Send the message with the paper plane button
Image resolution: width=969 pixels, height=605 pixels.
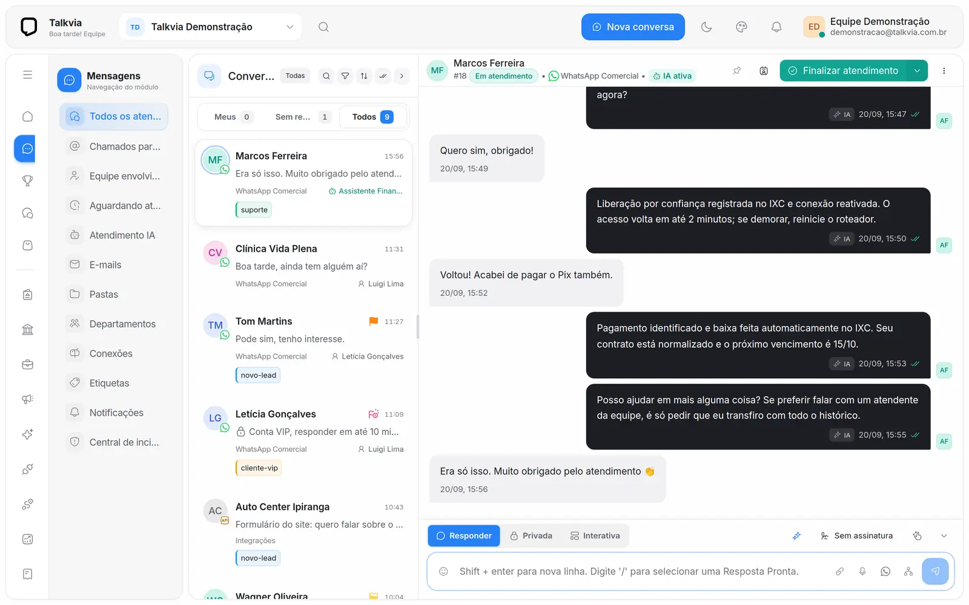(936, 571)
